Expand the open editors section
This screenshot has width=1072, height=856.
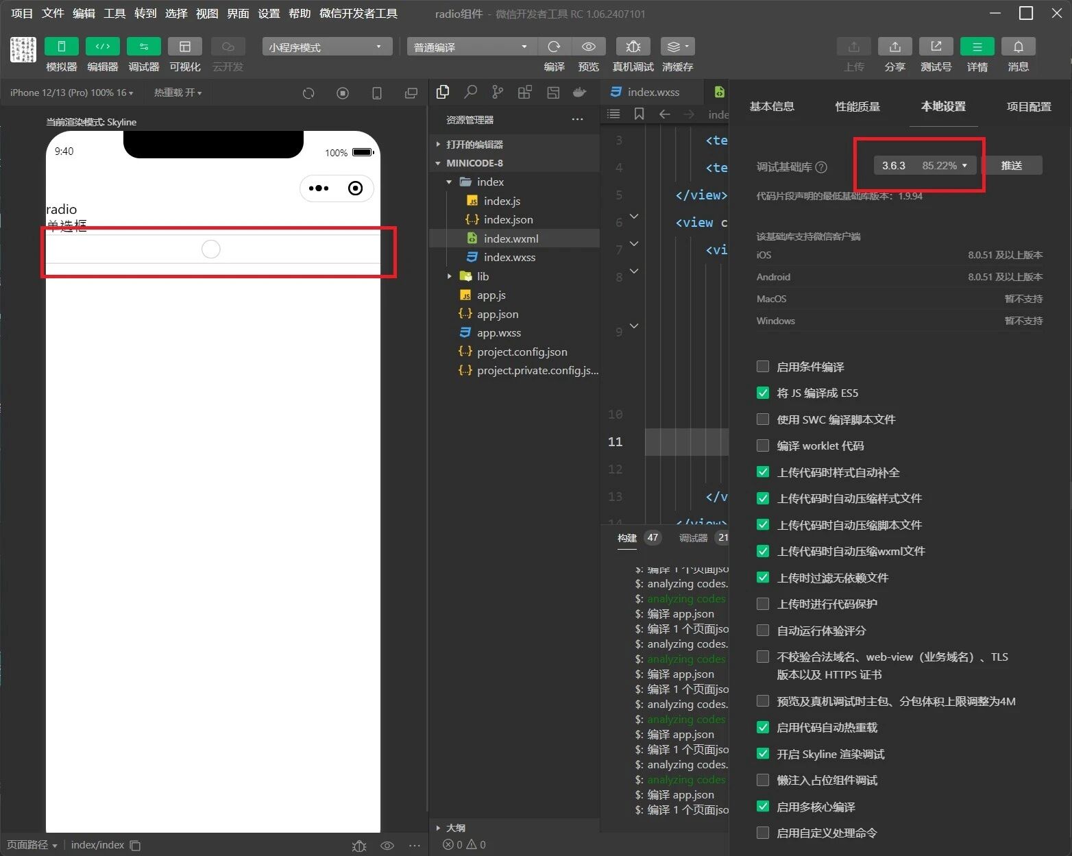[x=438, y=145]
